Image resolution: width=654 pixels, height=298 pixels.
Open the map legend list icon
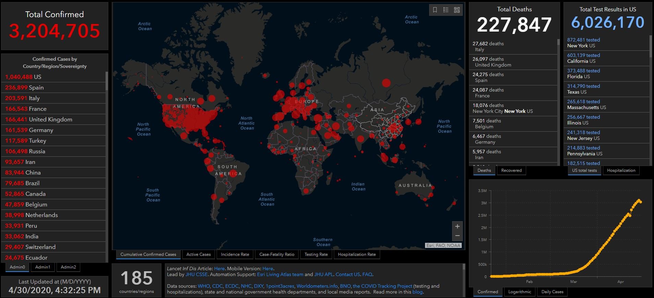tap(446, 10)
